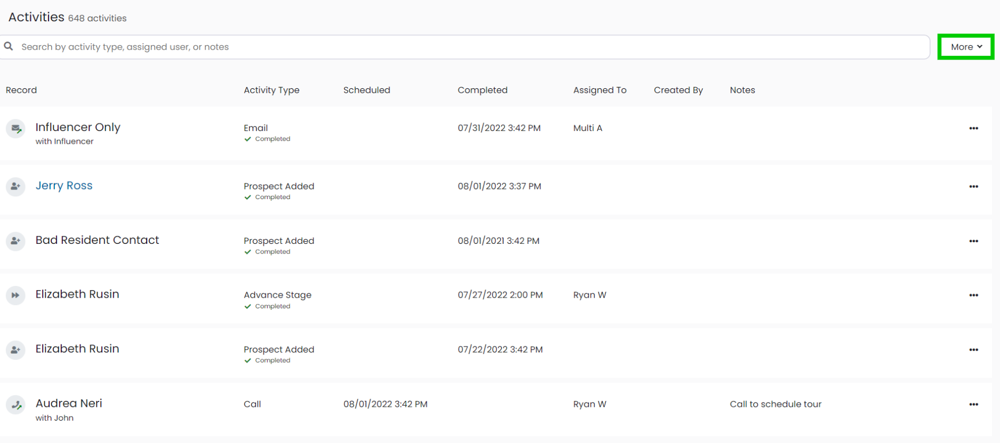Click the Scheduled column header
1000x443 pixels.
coord(367,90)
